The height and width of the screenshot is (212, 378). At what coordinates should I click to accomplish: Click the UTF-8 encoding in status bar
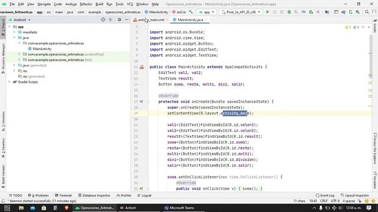click(335, 201)
